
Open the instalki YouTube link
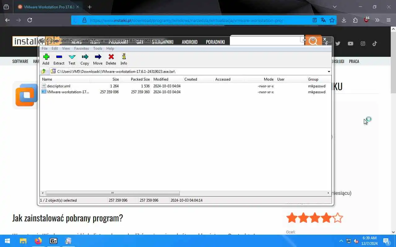(350, 44)
